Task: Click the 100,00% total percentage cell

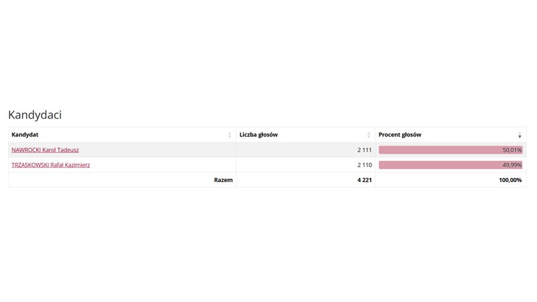Action: (x=510, y=180)
